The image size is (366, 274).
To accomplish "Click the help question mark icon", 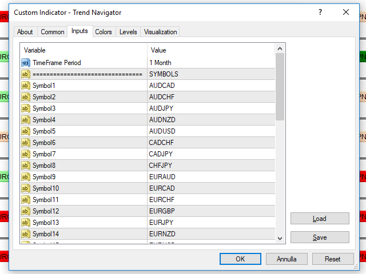I will 320,12.
